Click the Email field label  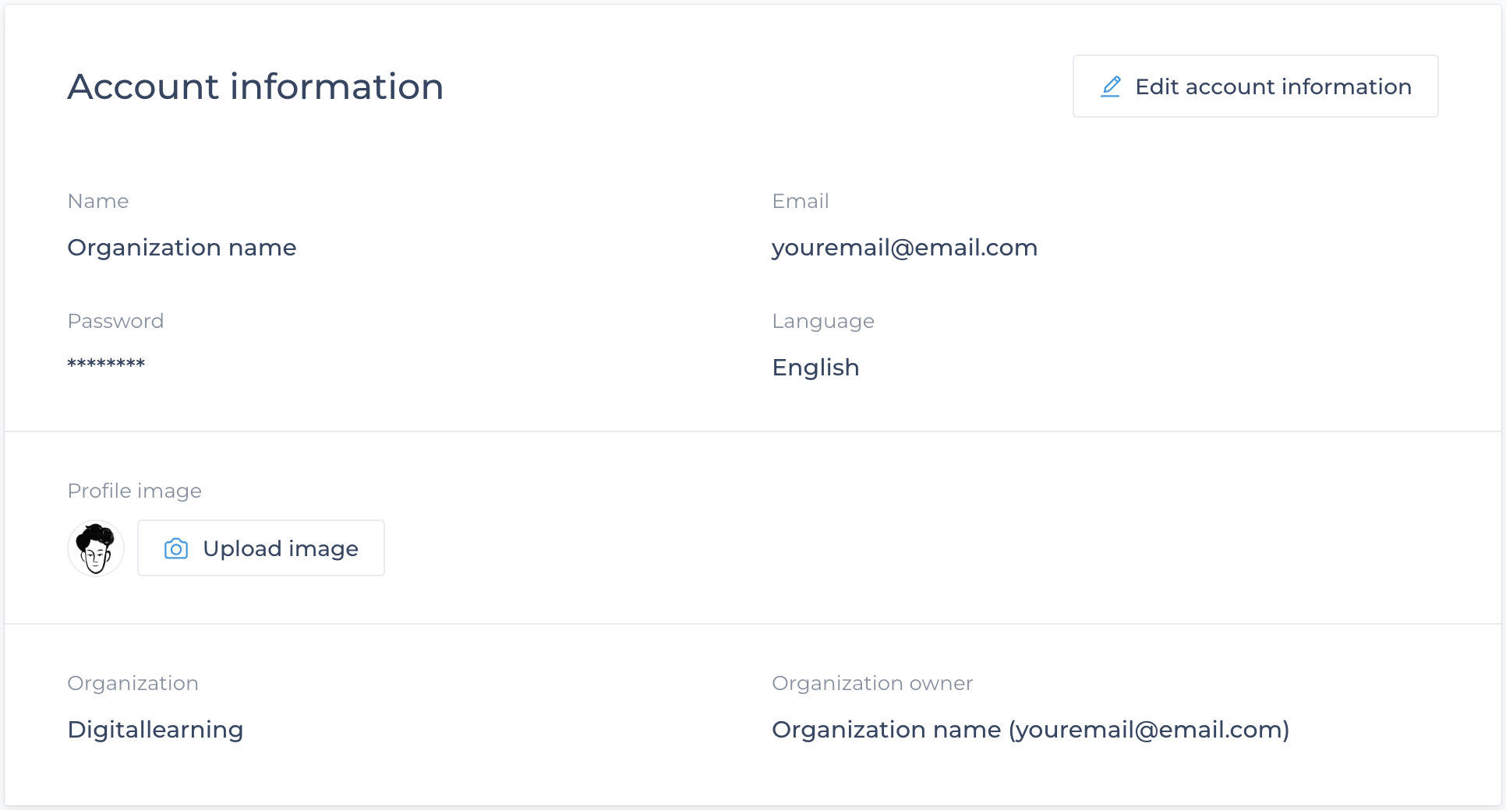pyautogui.click(x=801, y=201)
